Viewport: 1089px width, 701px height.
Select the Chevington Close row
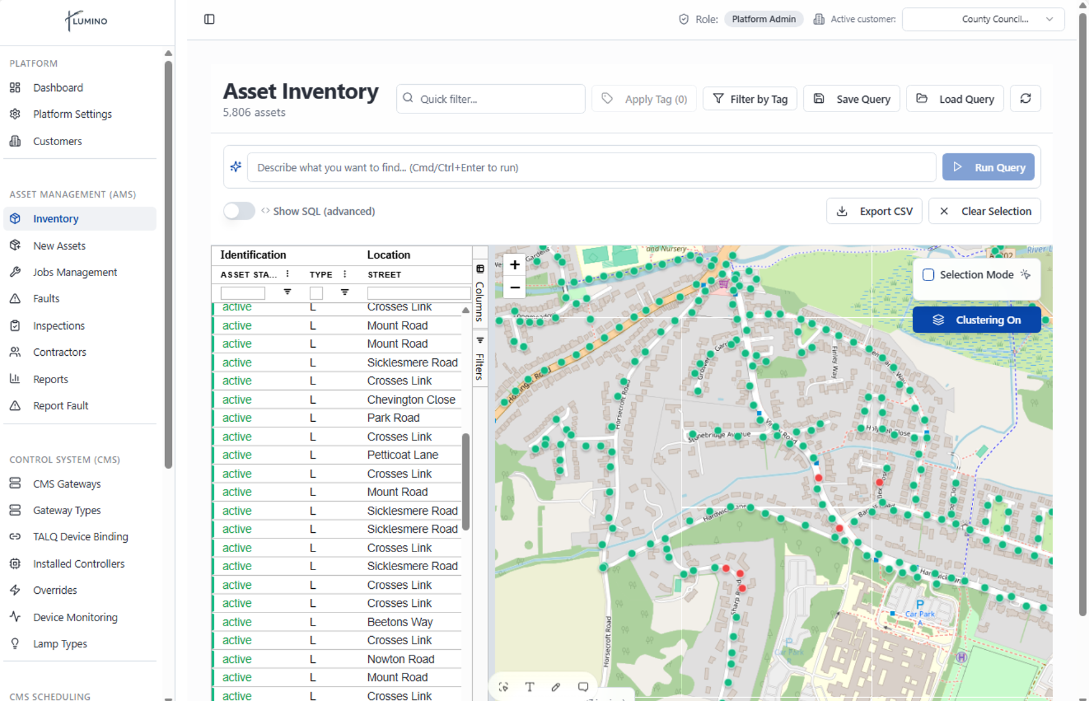[x=337, y=399]
